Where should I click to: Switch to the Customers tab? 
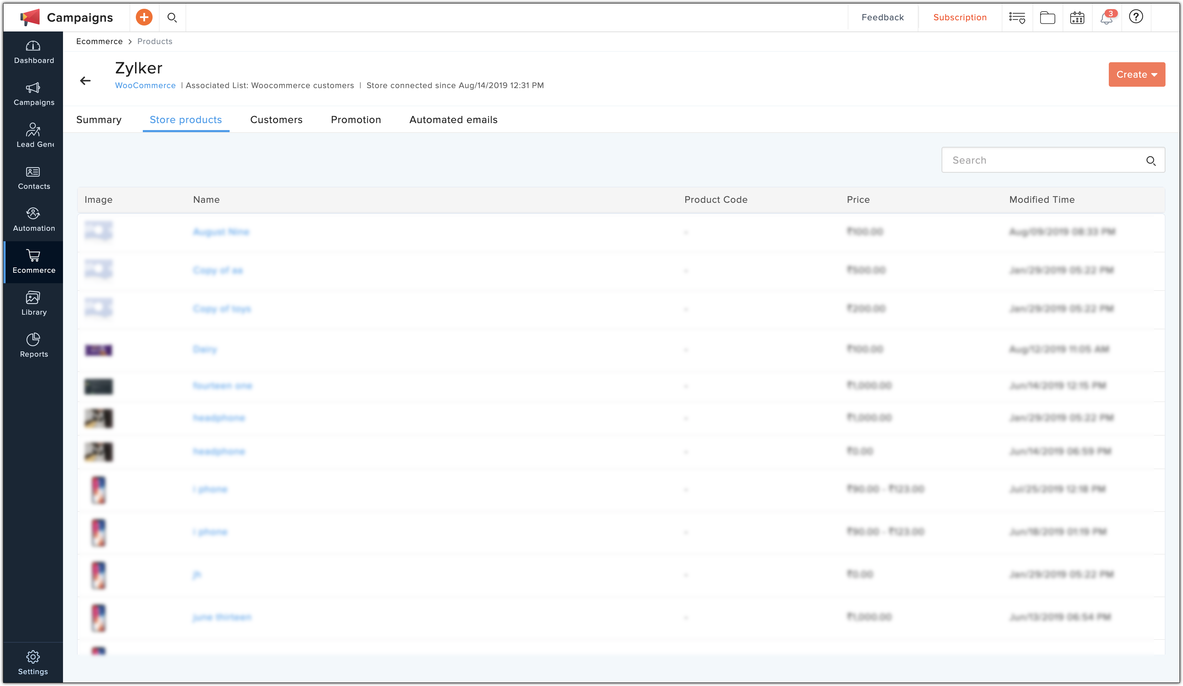click(x=276, y=120)
